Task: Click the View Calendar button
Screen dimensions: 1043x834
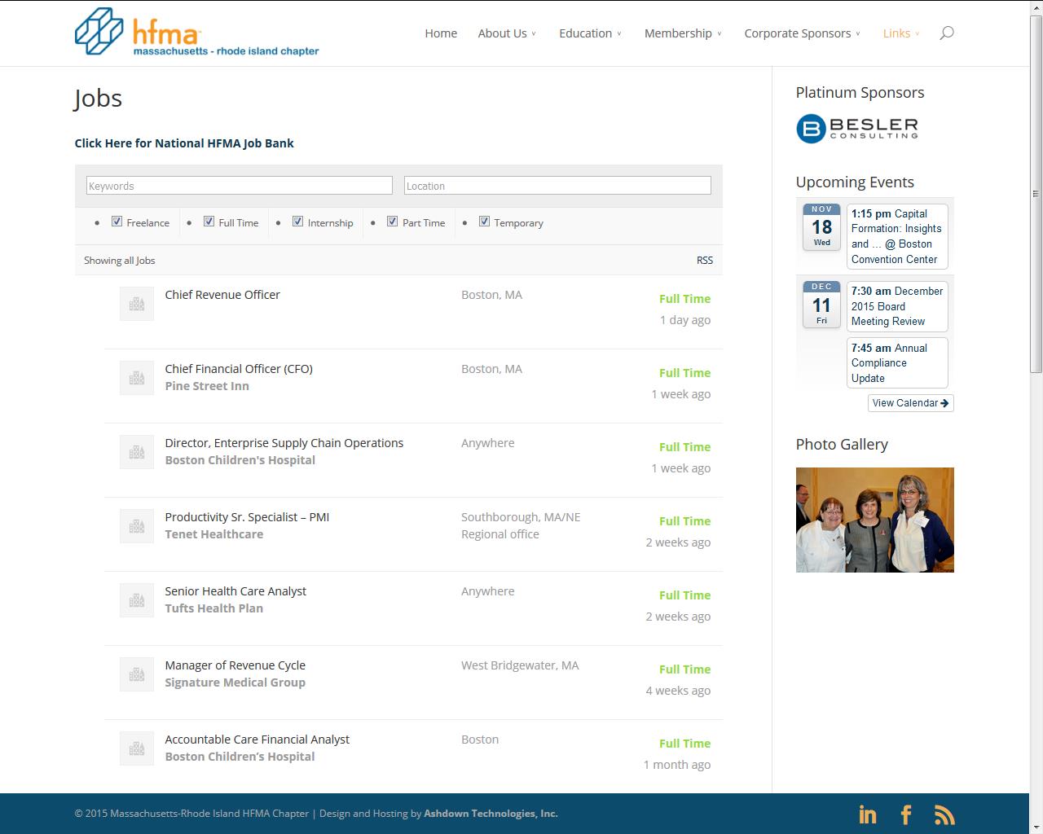Action: [910, 403]
